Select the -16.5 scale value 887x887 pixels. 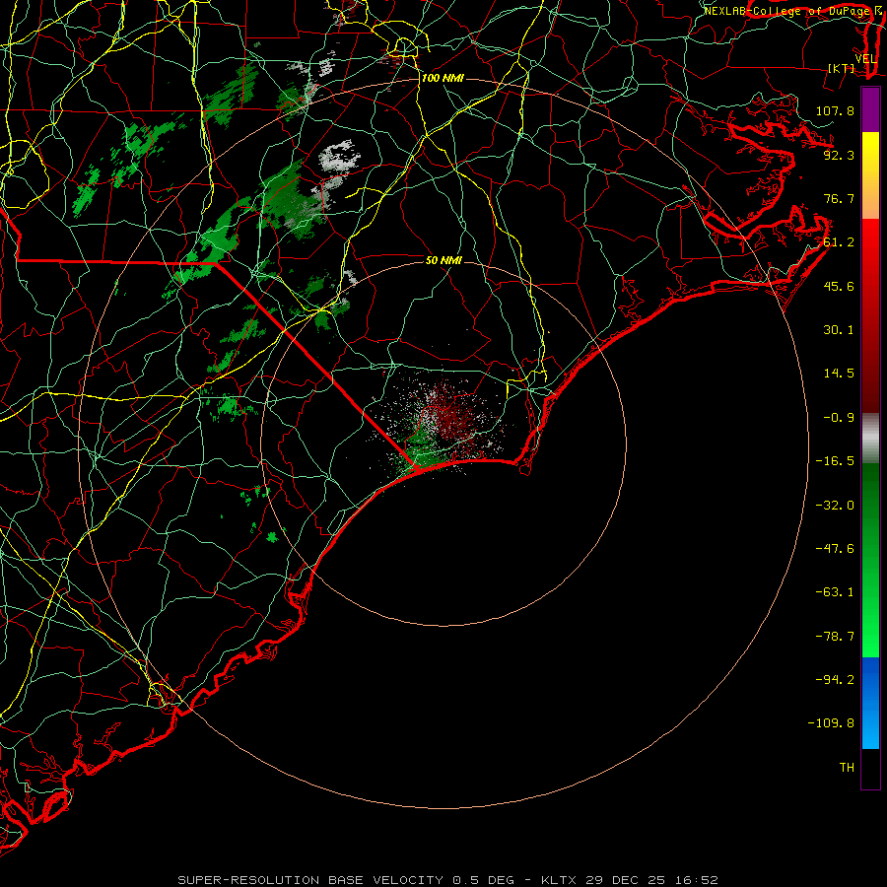point(835,461)
